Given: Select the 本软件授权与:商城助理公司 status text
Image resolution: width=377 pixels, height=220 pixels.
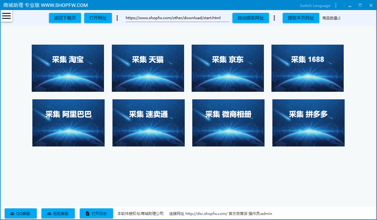Looking at the screenshot, I should pyautogui.click(x=140, y=214).
